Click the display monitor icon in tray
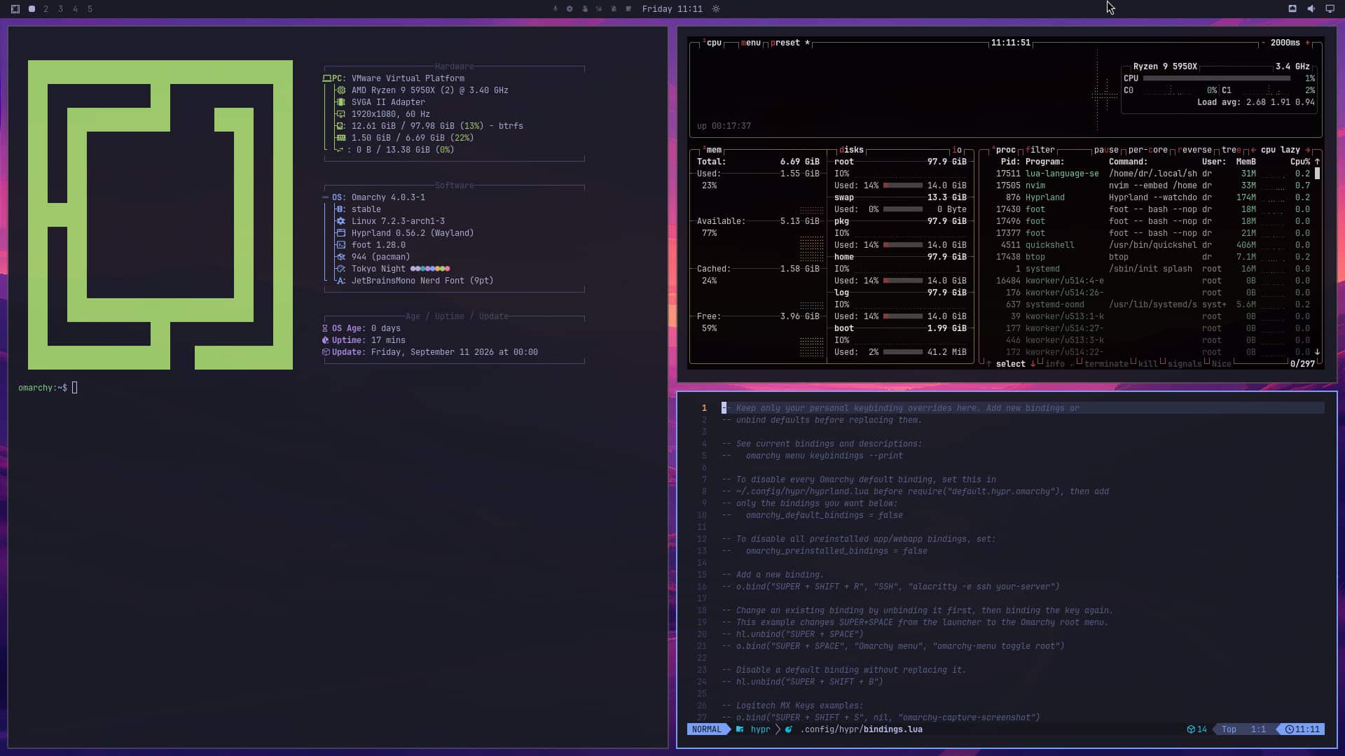The width and height of the screenshot is (1345, 756). [x=1330, y=9]
